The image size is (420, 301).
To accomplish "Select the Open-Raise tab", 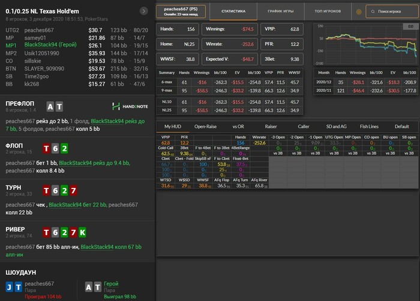I will pyautogui.click(x=205, y=127).
